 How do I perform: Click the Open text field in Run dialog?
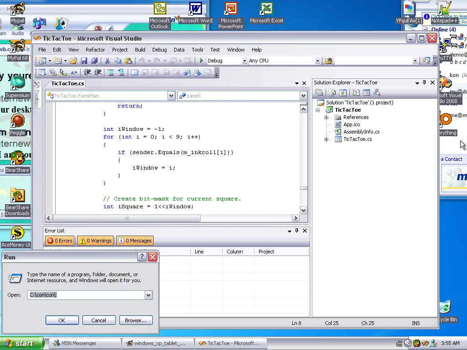(x=86, y=295)
